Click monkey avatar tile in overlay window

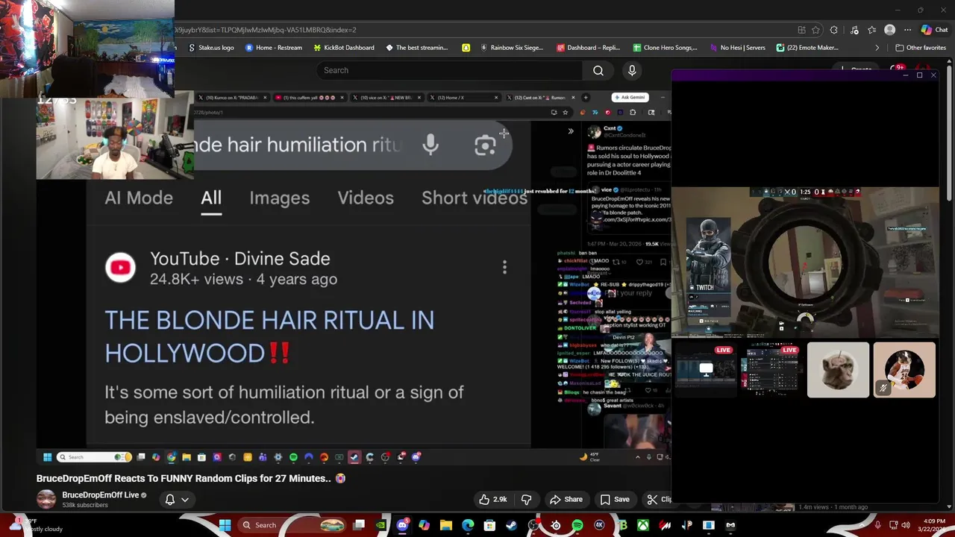838,370
